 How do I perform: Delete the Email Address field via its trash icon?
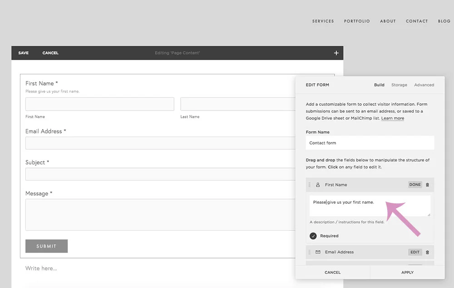point(427,252)
